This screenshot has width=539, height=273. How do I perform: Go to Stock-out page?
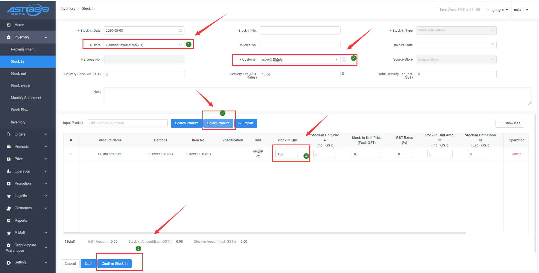[x=19, y=74]
